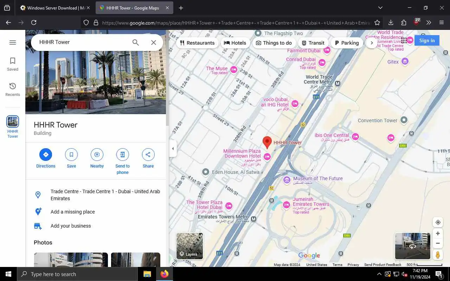Click the Trade Centre address row
Image resolution: width=450 pixels, height=281 pixels.
(x=96, y=195)
